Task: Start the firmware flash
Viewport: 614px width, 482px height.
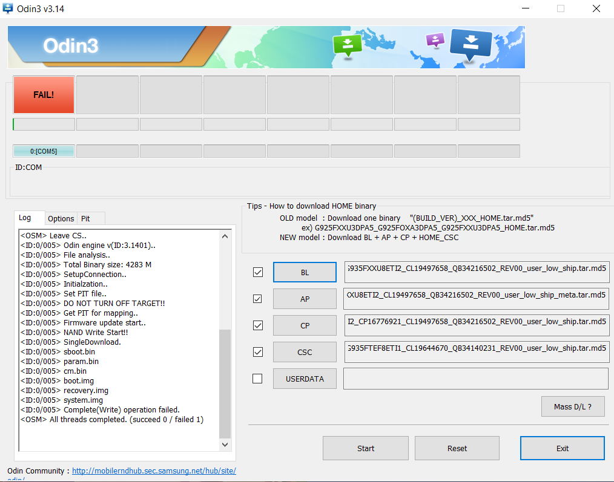Action: (366, 448)
